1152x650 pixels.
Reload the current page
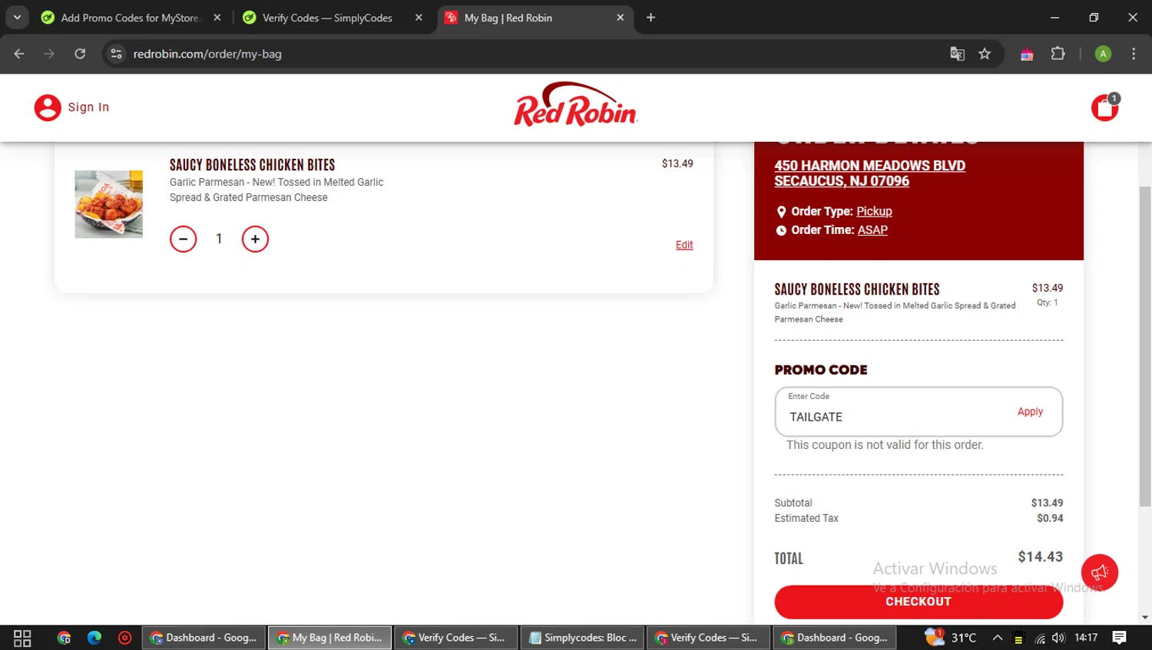80,54
